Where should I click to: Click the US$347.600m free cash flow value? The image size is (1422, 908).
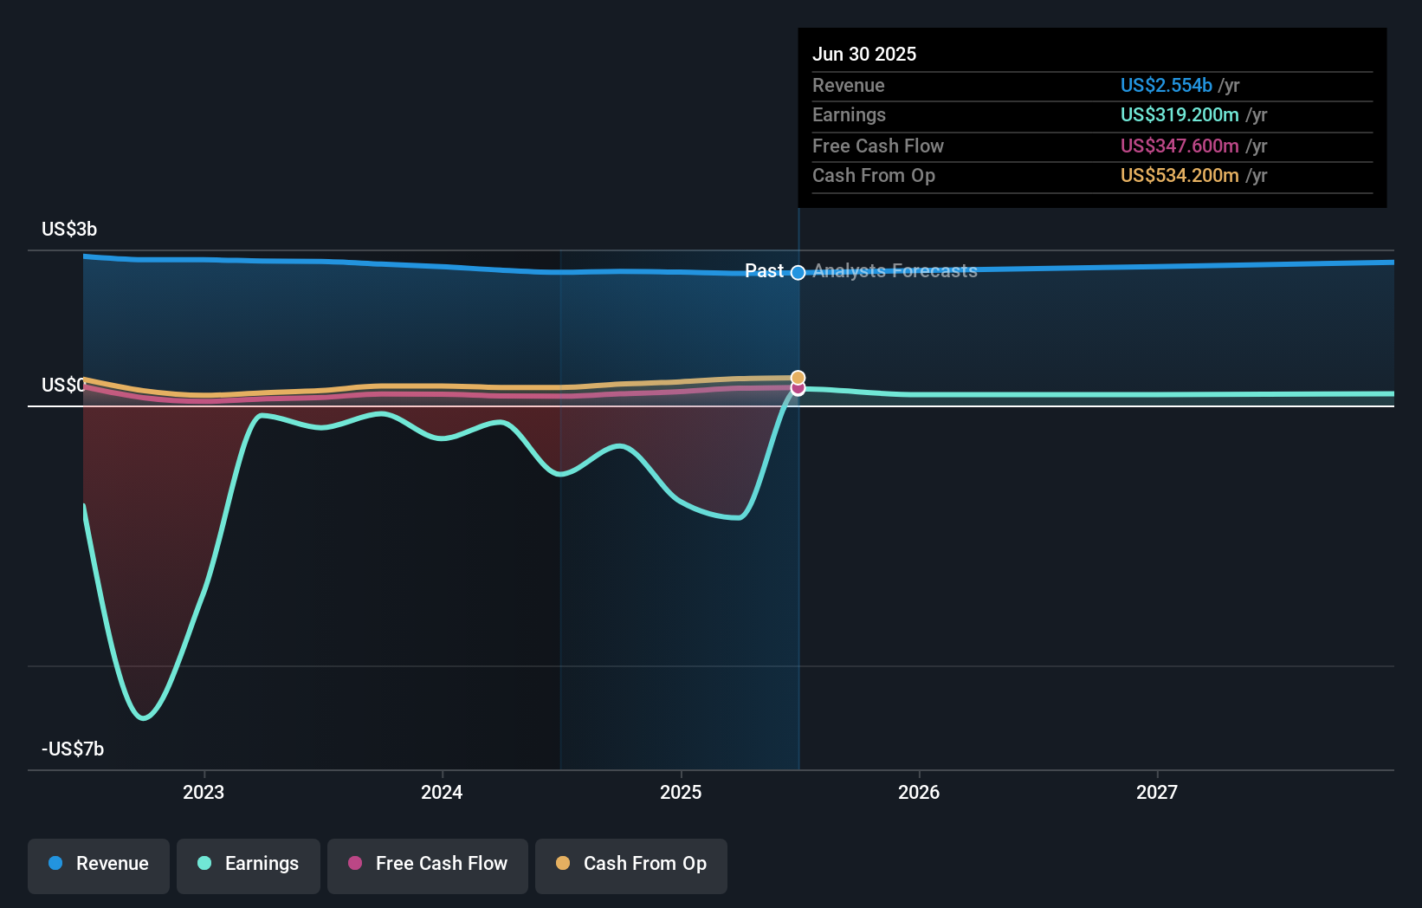1180,146
